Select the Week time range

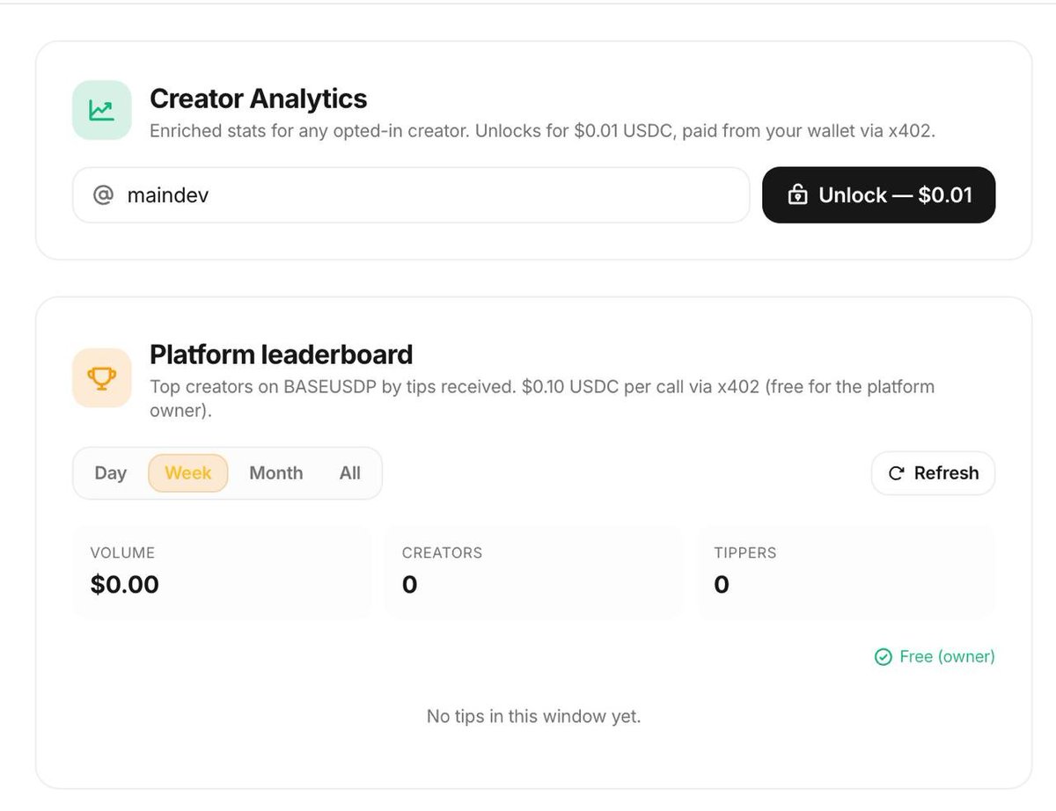[188, 473]
